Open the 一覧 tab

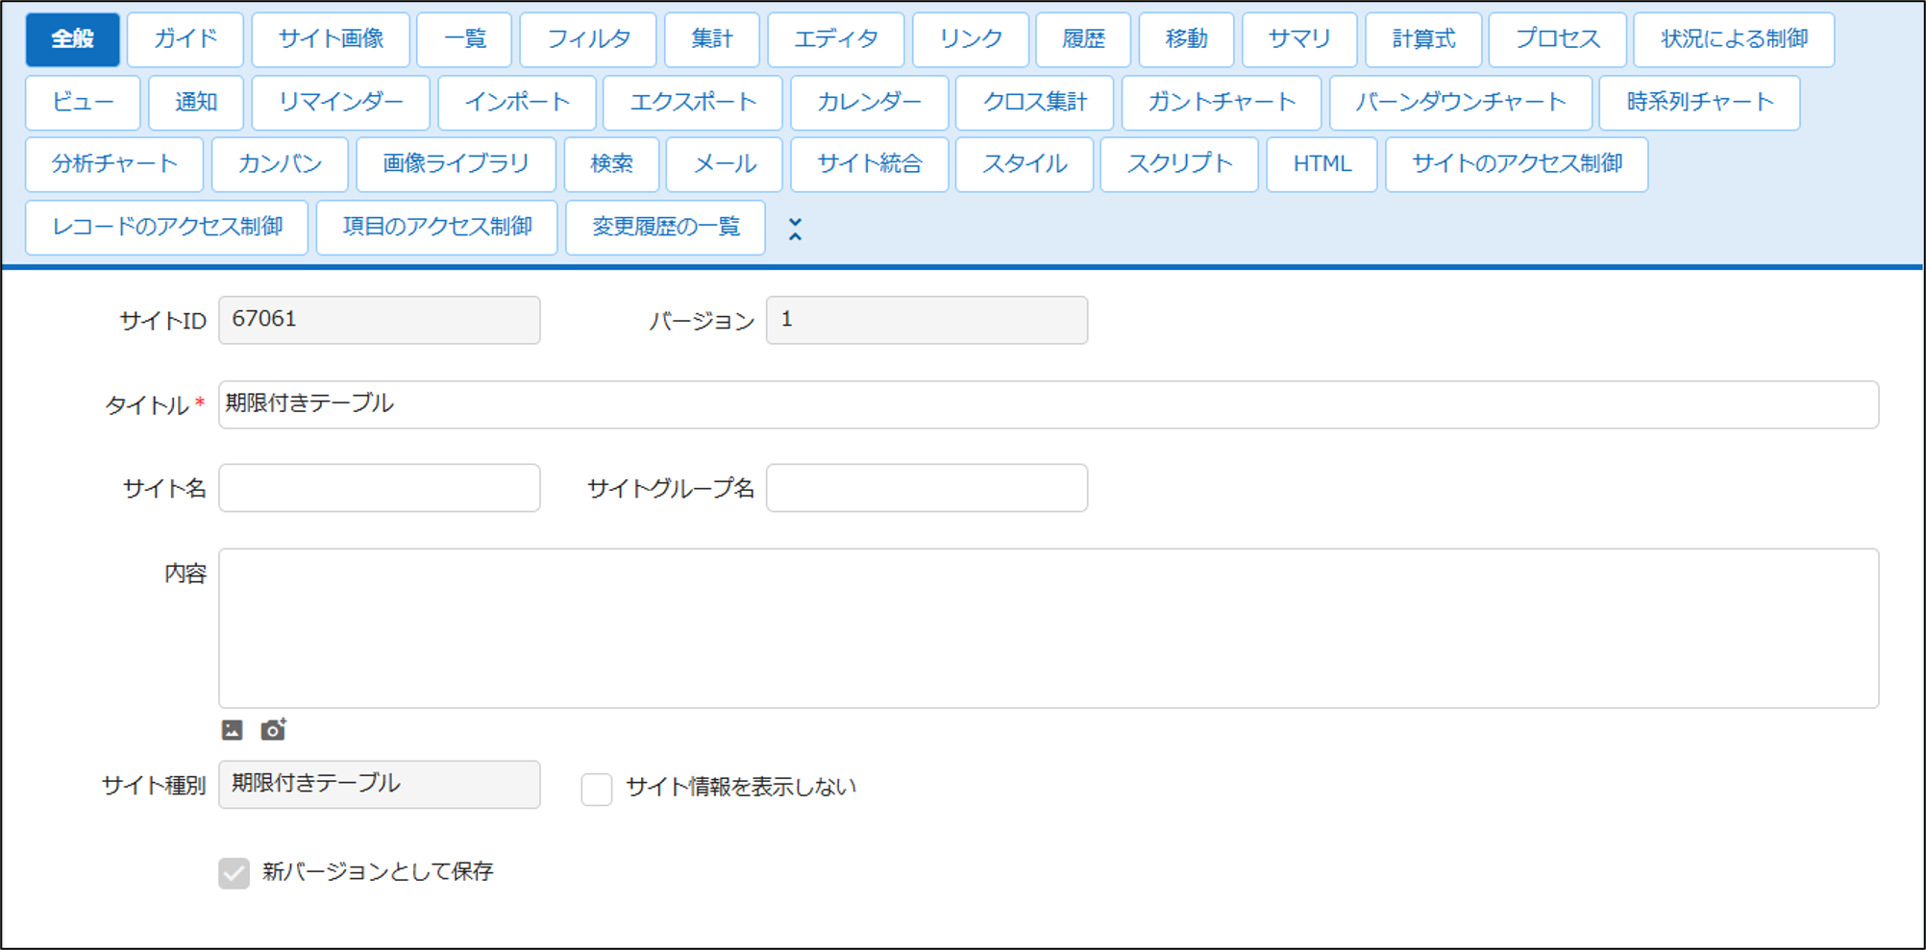(x=465, y=39)
